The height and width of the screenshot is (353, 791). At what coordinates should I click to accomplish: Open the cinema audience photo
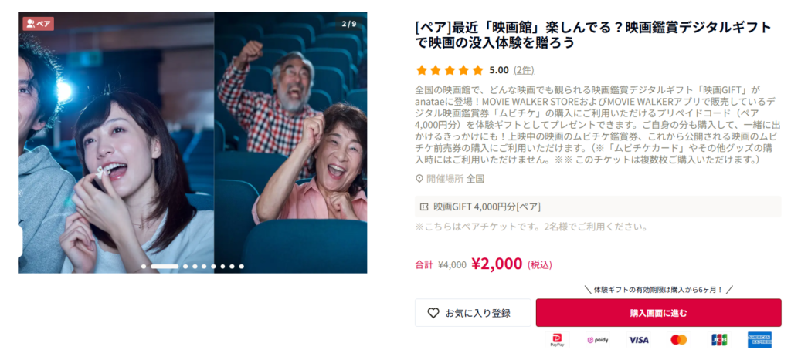pyautogui.click(x=192, y=143)
